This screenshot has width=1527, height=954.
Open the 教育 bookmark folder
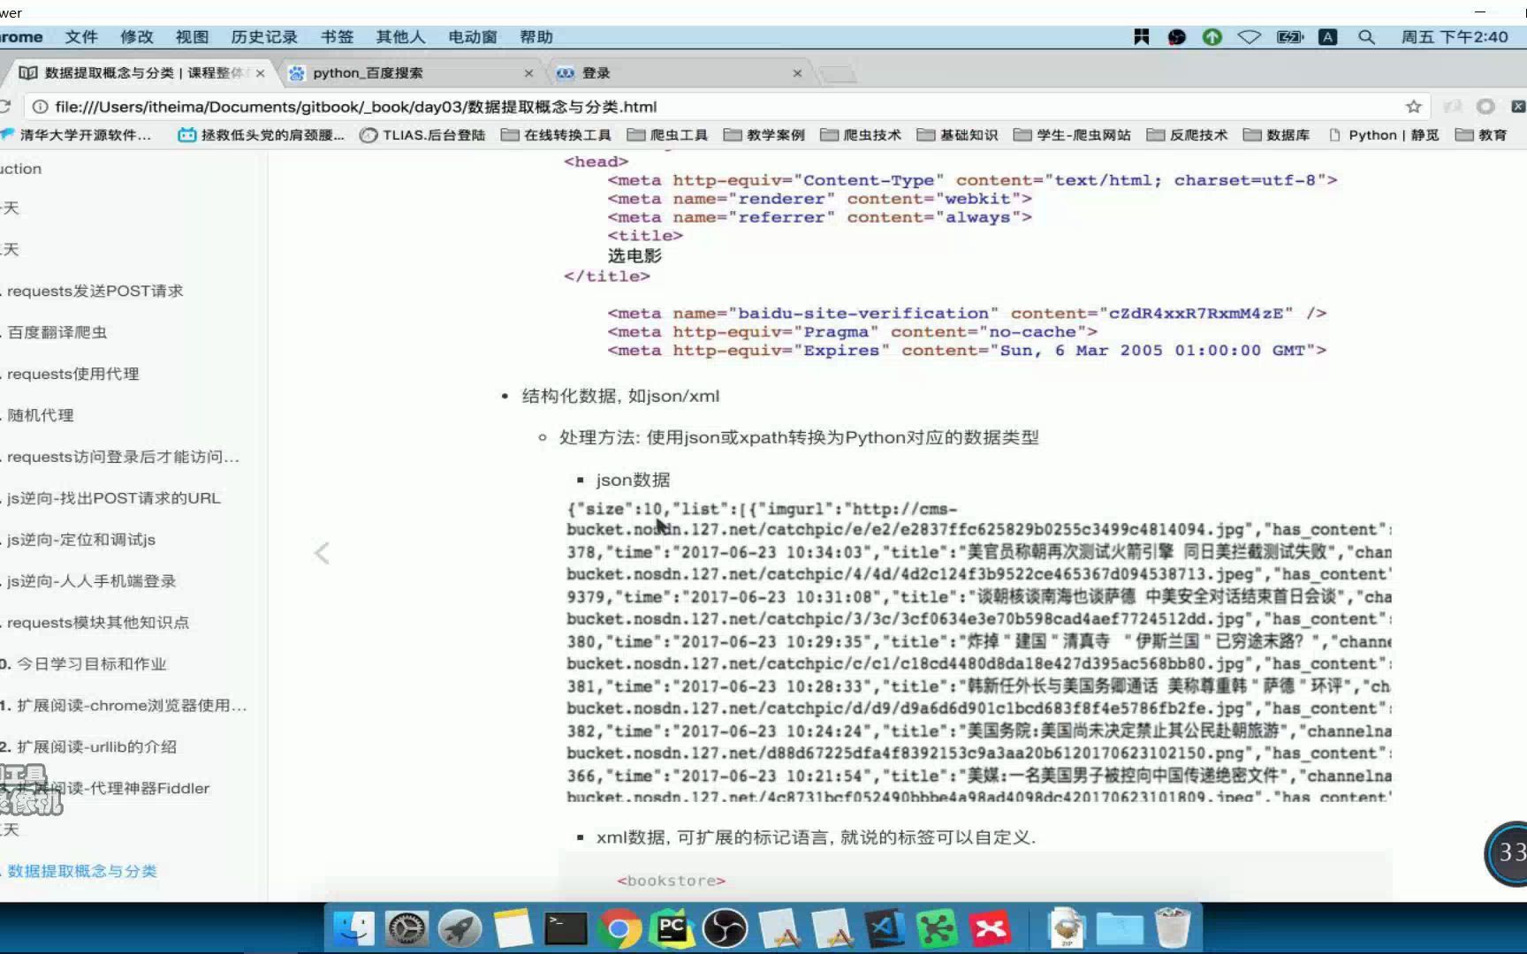coord(1482,135)
